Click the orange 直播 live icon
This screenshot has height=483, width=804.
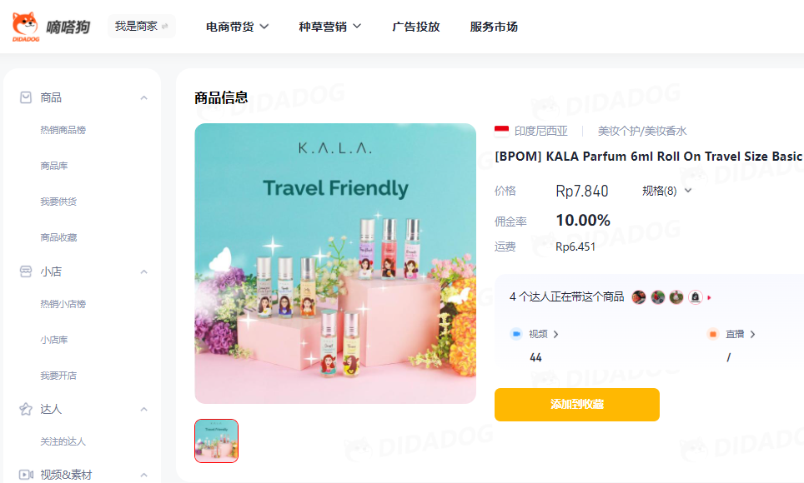pyautogui.click(x=712, y=334)
